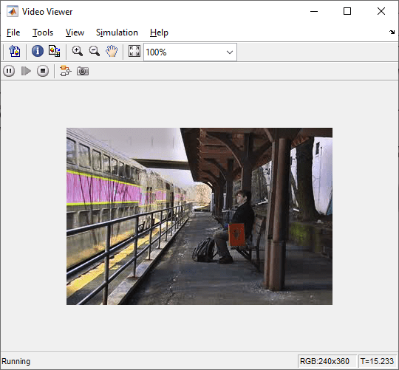The height and width of the screenshot is (370, 399).
Task: Open the Tools menu
Action: point(43,32)
